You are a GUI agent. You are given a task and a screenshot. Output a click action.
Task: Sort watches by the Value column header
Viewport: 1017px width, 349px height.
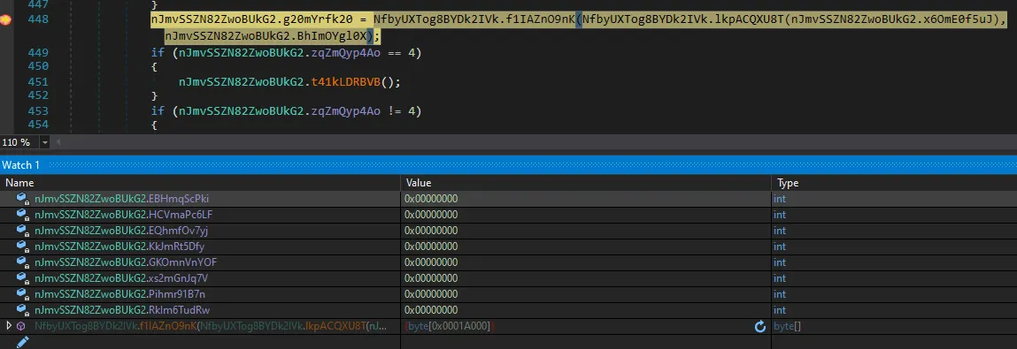click(586, 183)
